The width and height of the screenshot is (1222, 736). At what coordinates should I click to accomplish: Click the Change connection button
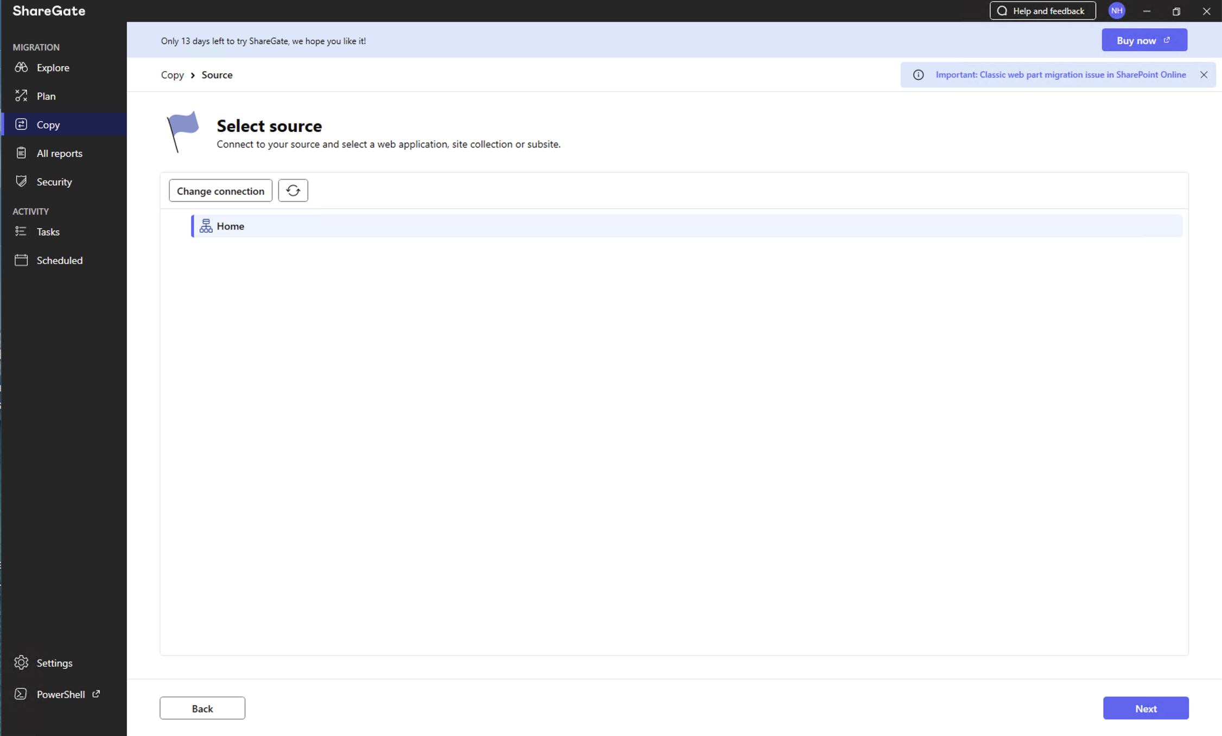pos(220,191)
